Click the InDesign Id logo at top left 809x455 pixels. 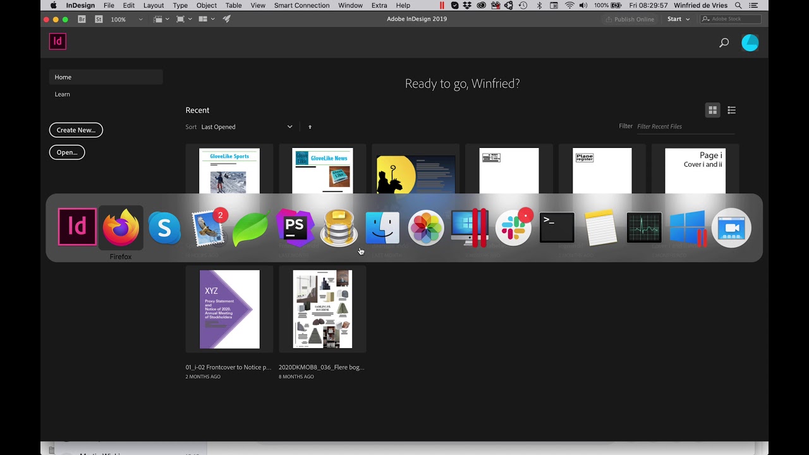58,42
